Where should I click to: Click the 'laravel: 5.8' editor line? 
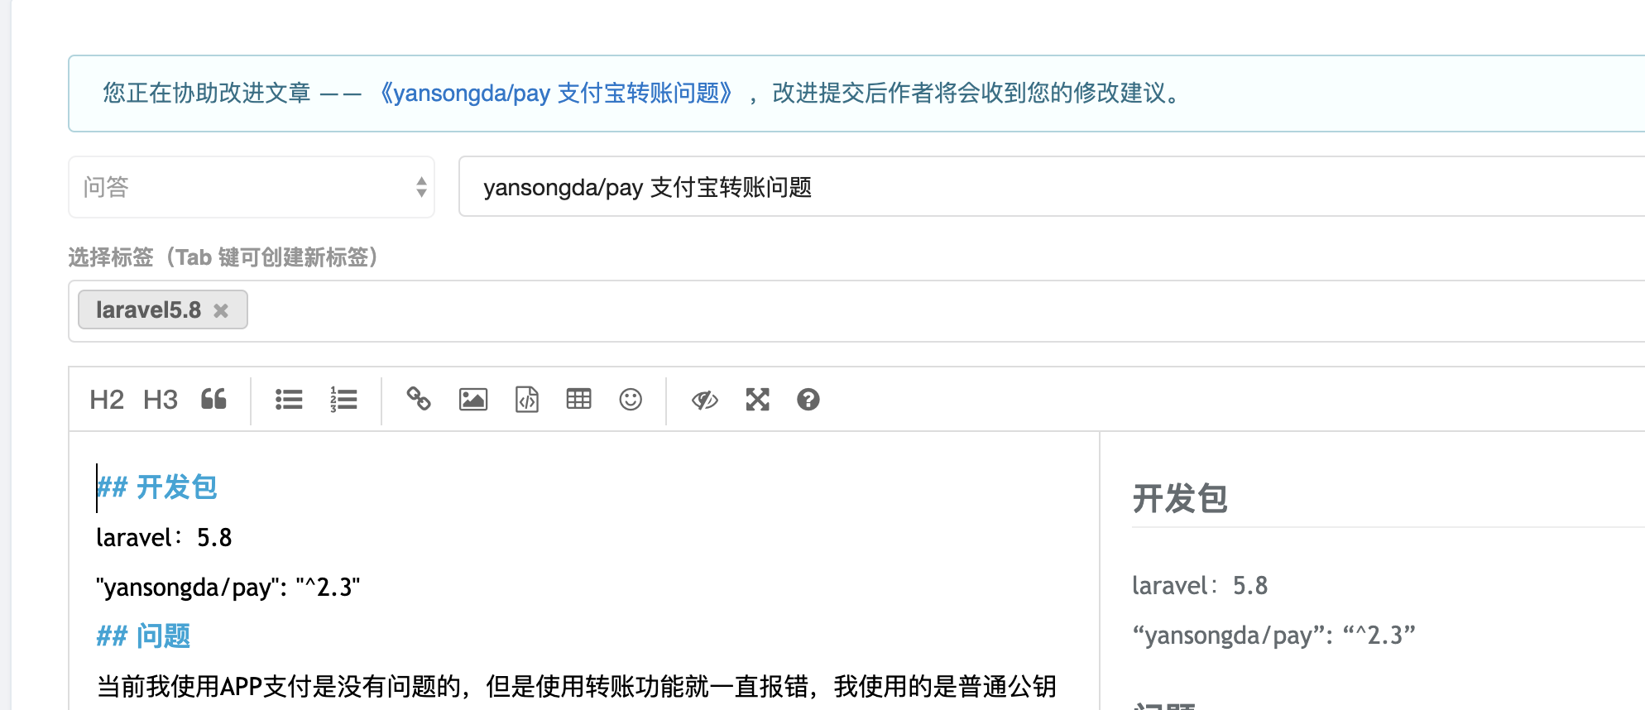(164, 538)
